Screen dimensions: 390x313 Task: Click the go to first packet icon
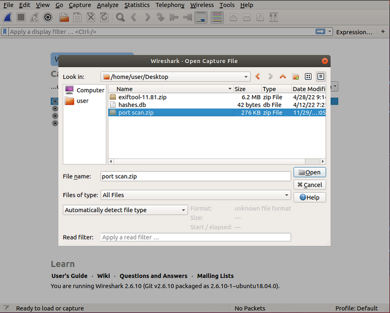click(x=174, y=18)
